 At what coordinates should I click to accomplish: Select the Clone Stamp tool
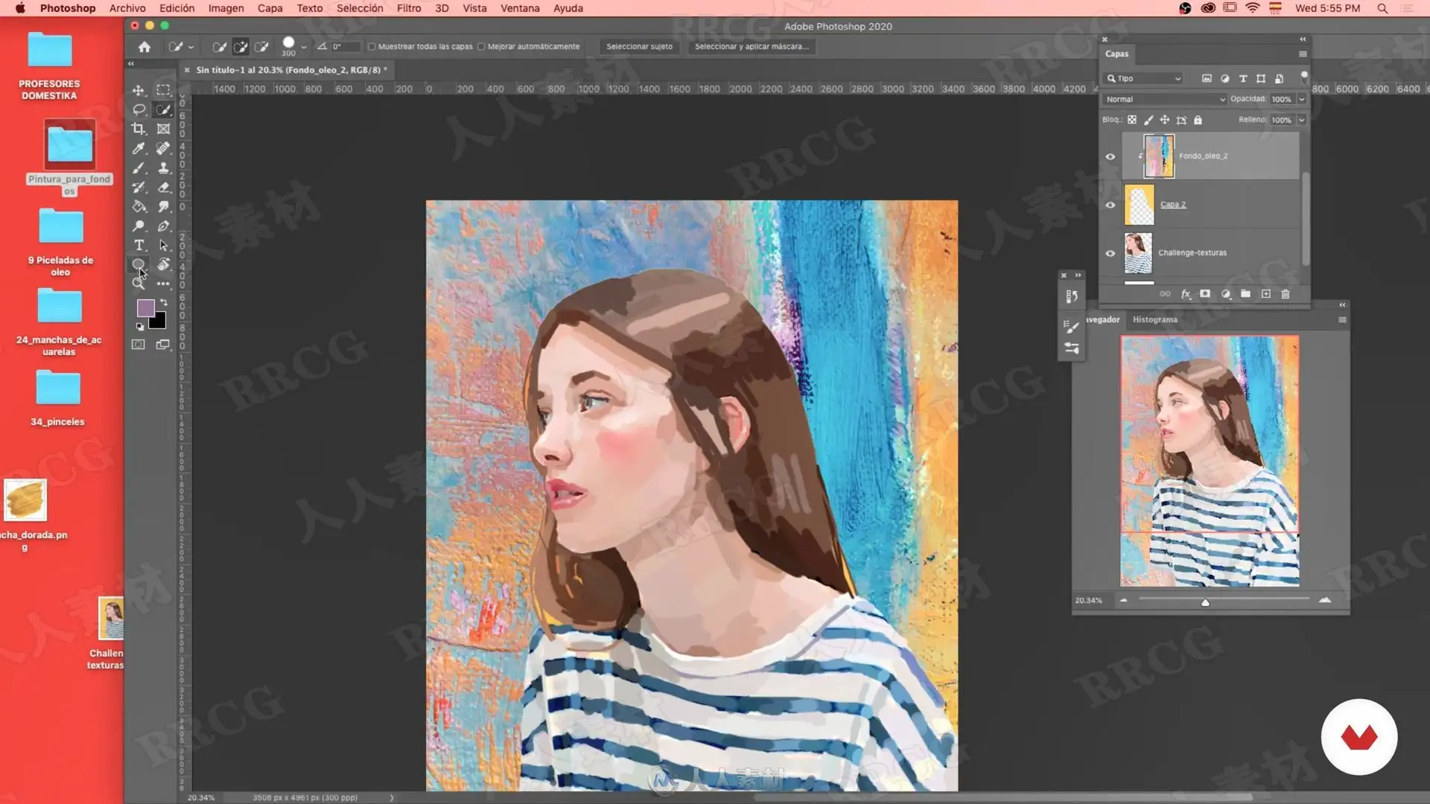tap(164, 168)
